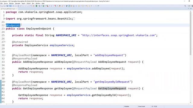193x108 pixels.
Task: Click "getEmployeeByIdRequest" string literal
Action: [x=112, y=82]
